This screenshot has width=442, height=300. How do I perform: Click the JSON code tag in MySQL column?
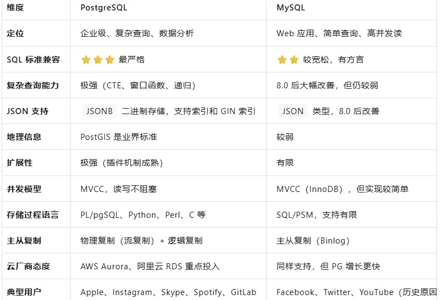click(293, 111)
